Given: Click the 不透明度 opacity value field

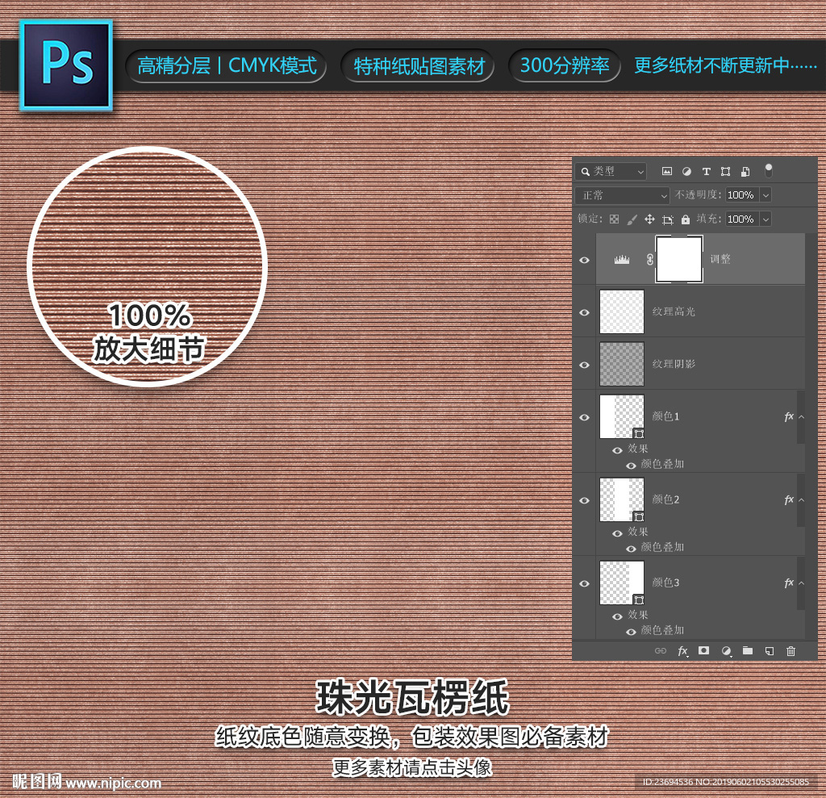Looking at the screenshot, I should click(x=742, y=195).
